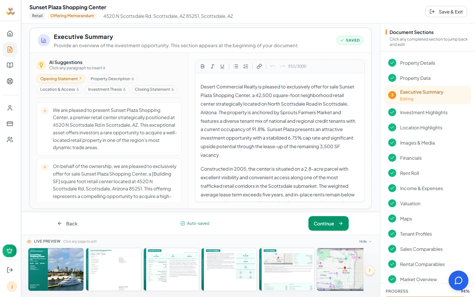475x297 pixels.
Task: Open the chat support bubble
Action: pos(458,280)
